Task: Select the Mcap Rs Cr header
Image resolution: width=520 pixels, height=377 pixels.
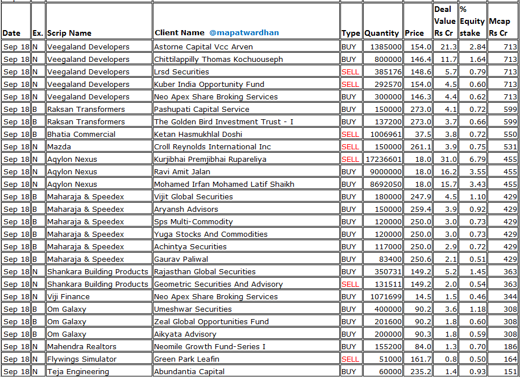Action: click(499, 27)
